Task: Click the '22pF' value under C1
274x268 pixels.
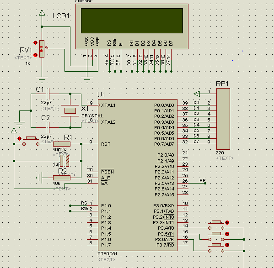Action: coord(46,103)
